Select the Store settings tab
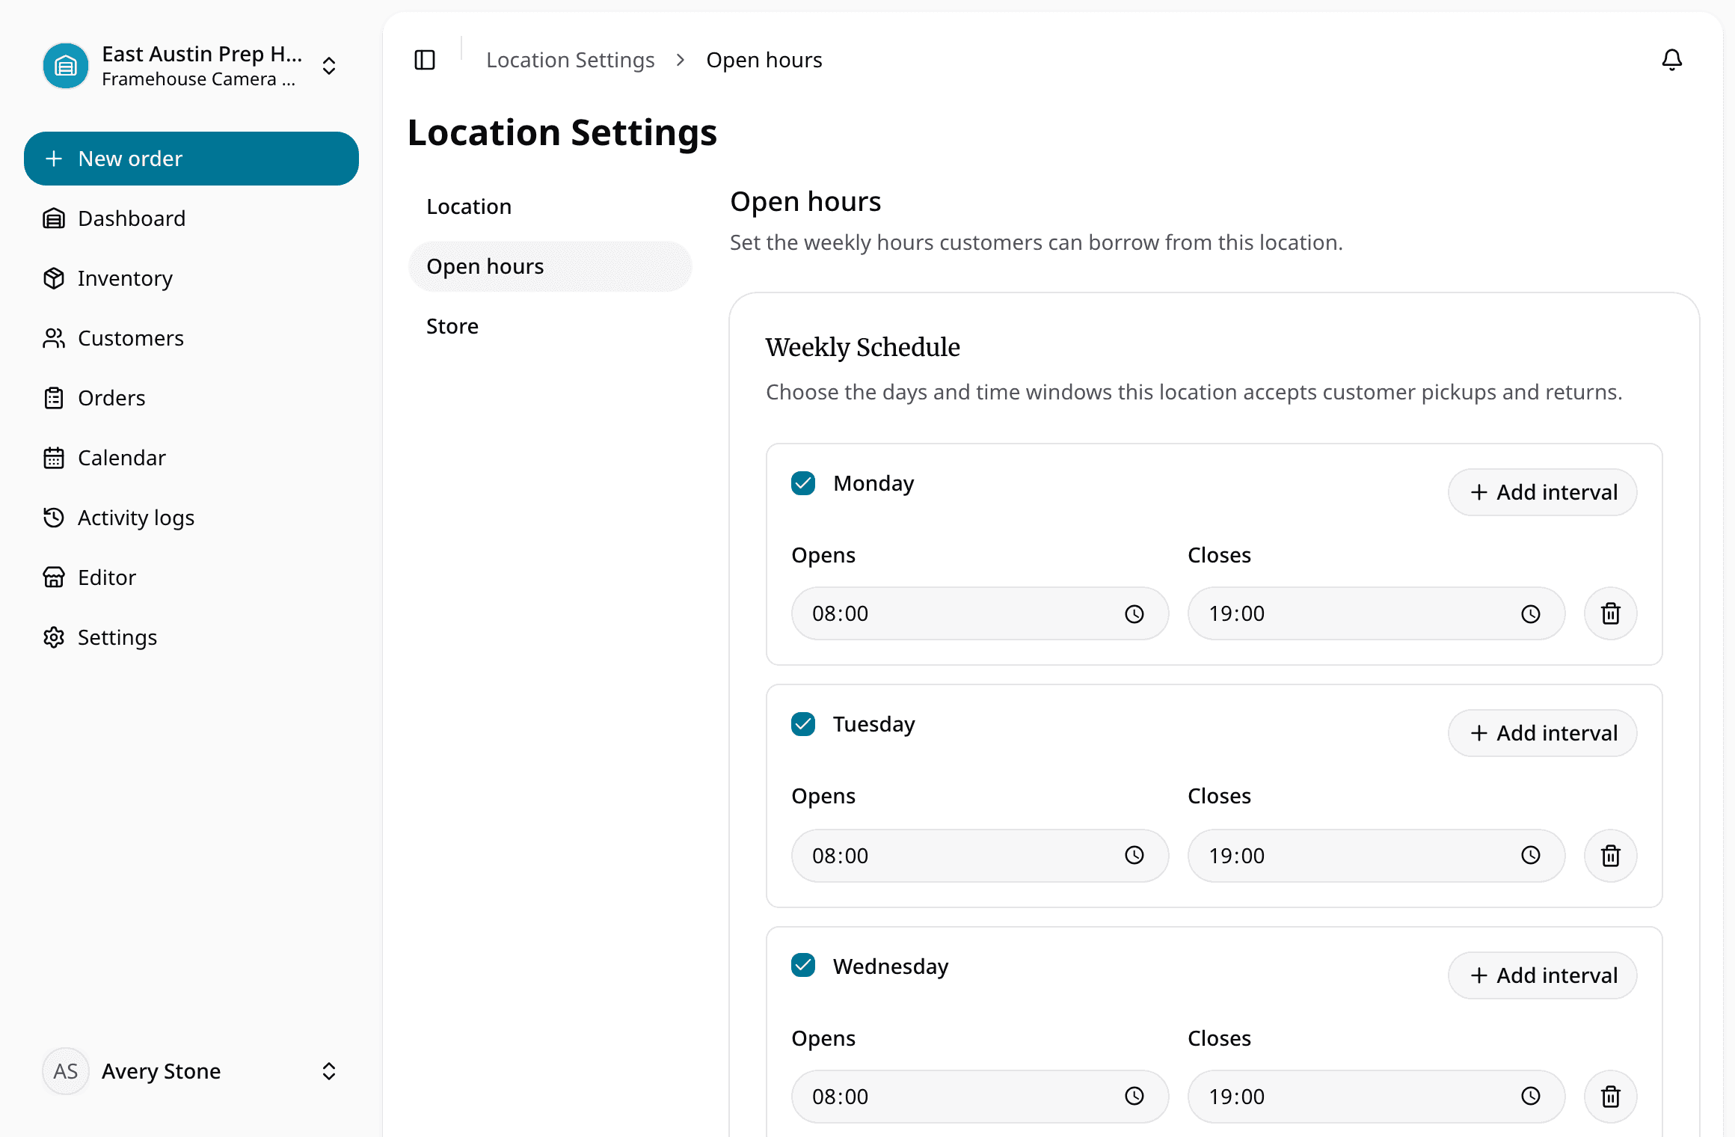The width and height of the screenshot is (1735, 1137). pos(550,326)
